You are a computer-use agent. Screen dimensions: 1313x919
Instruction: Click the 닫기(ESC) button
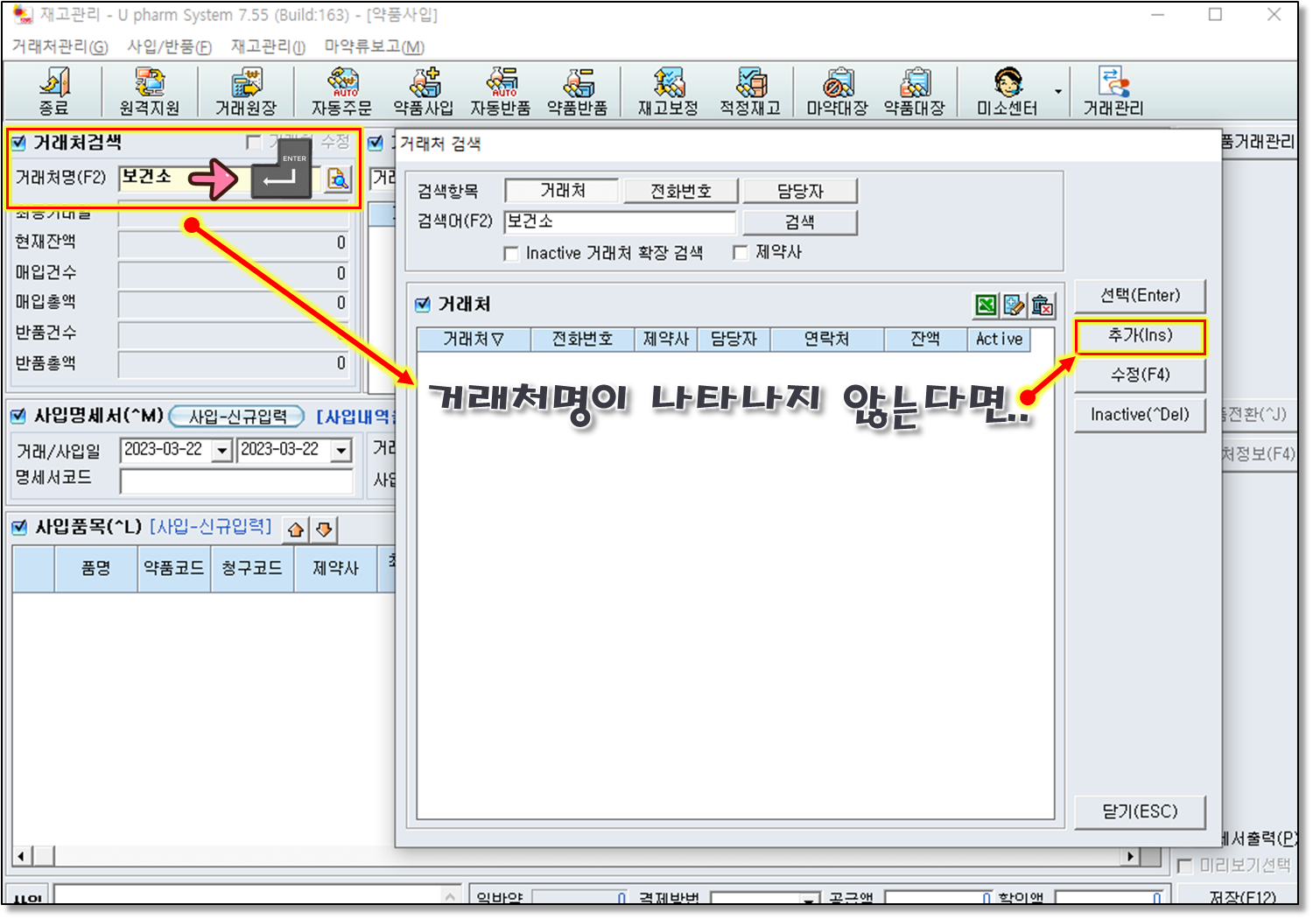point(1140,811)
